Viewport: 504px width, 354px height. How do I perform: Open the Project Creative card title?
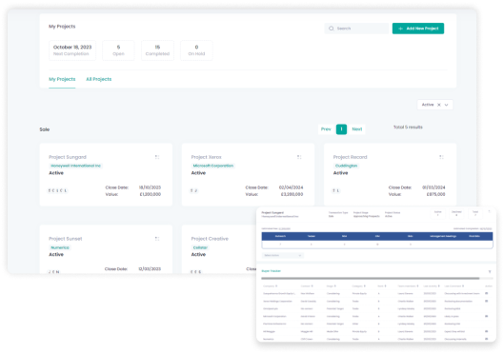210,239
